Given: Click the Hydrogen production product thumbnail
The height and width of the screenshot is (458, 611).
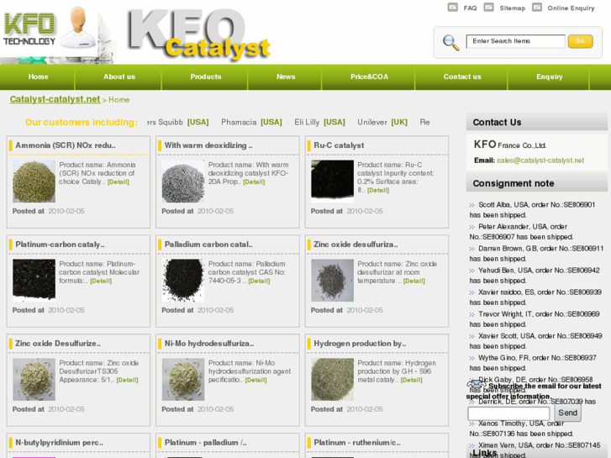Looking at the screenshot, I should coord(332,379).
